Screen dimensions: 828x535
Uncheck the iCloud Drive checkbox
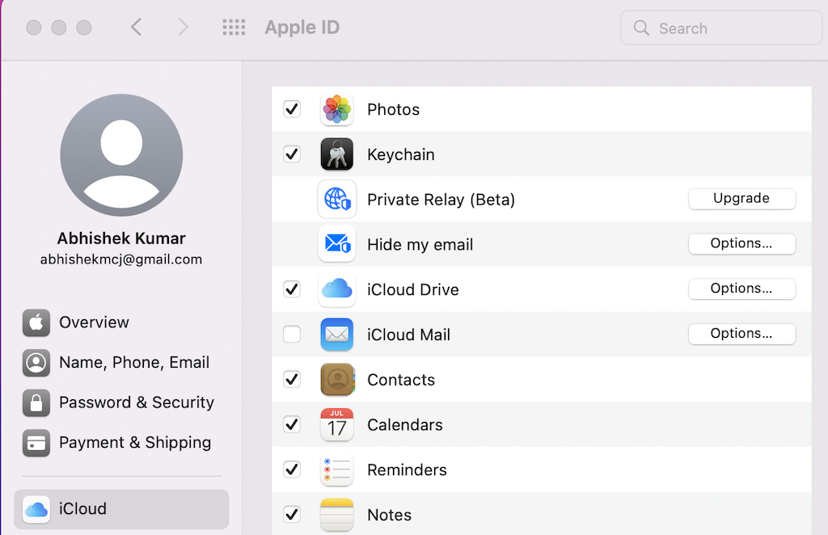click(291, 289)
